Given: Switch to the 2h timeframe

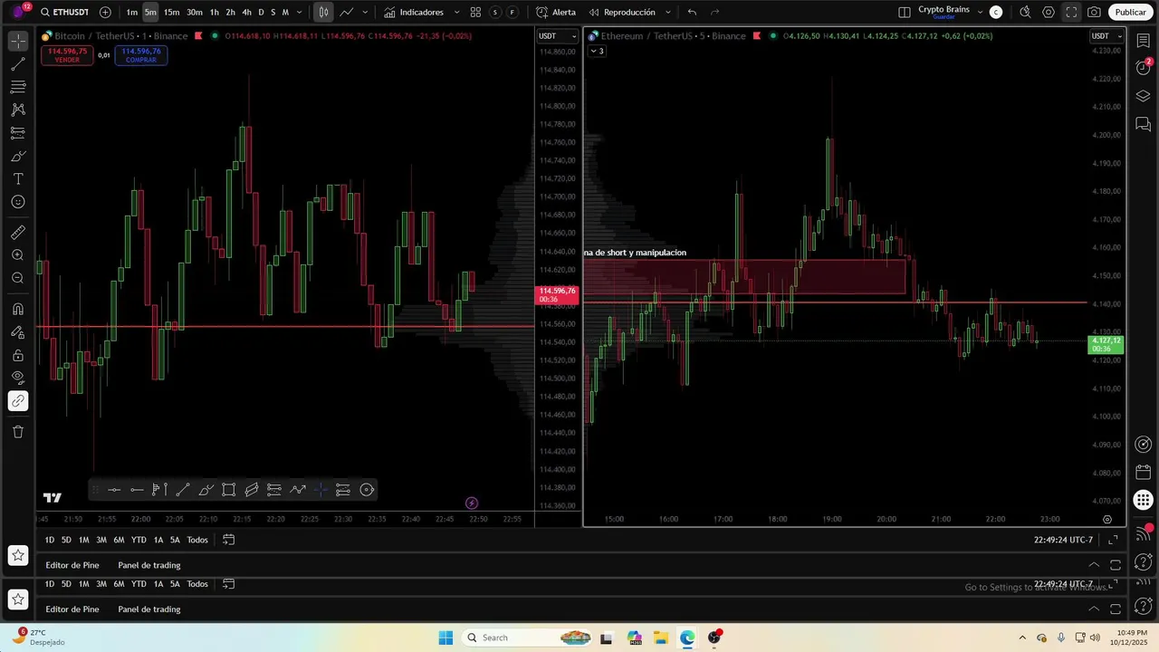Looking at the screenshot, I should click(230, 12).
